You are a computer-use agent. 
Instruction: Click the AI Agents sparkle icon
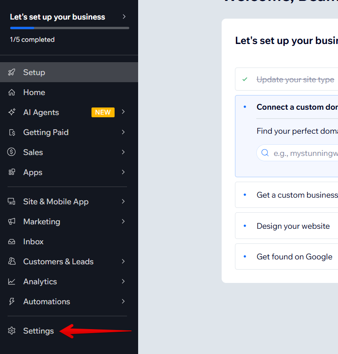coord(12,112)
